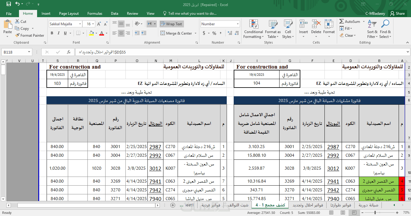The width and height of the screenshot is (411, 216).
Task: Apply the red Font Color A
Action: click(x=102, y=33)
